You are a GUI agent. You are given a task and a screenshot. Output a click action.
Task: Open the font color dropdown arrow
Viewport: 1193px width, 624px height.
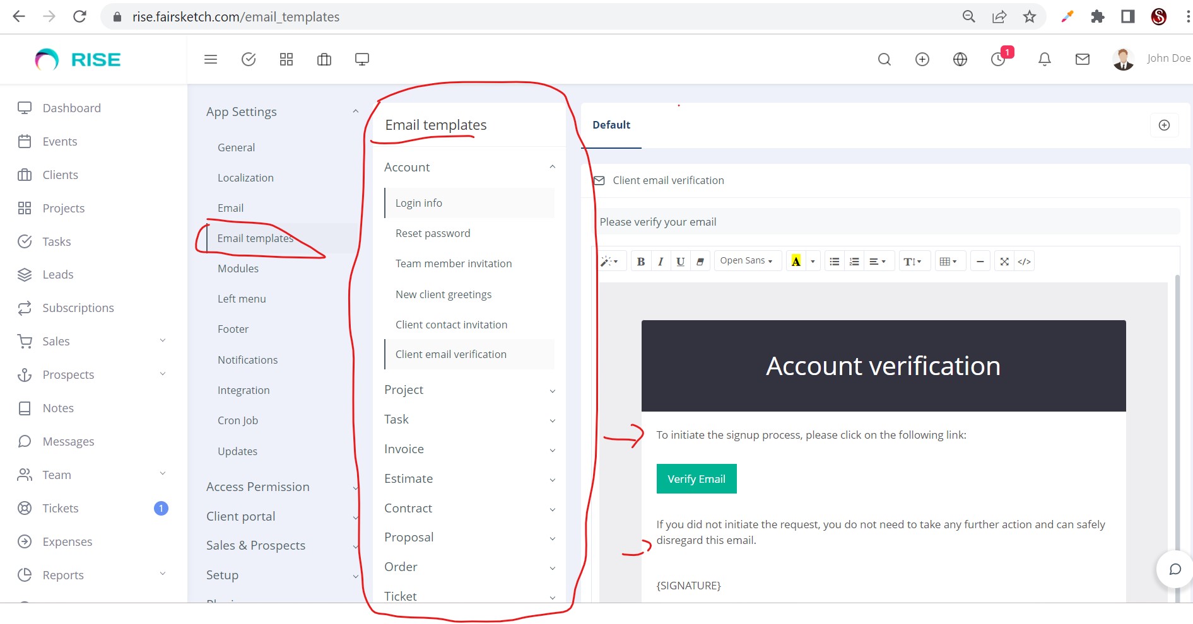[813, 261]
